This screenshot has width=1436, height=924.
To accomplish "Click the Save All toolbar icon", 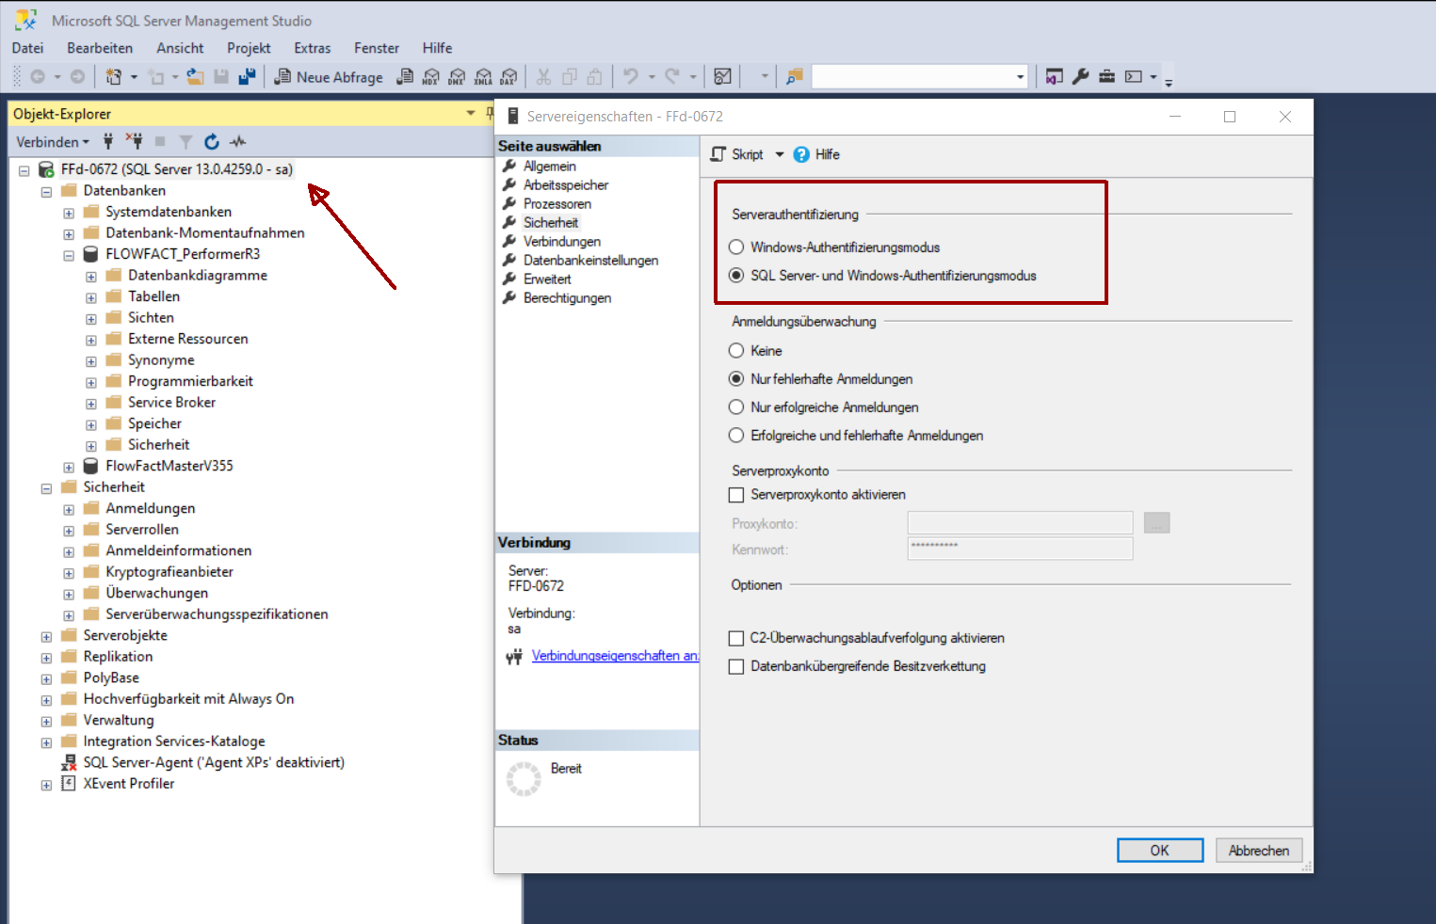I will [247, 77].
